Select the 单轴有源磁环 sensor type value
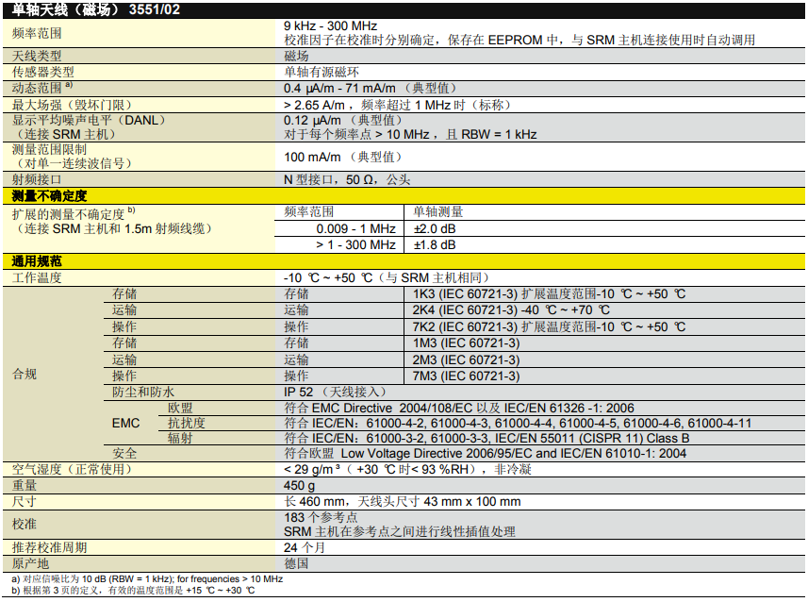The height and width of the screenshot is (602, 808). click(322, 72)
